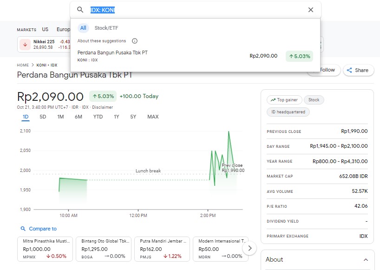This screenshot has width=380, height=270.
Task: Click the Compare to magnifier icon
Action: coord(23,229)
